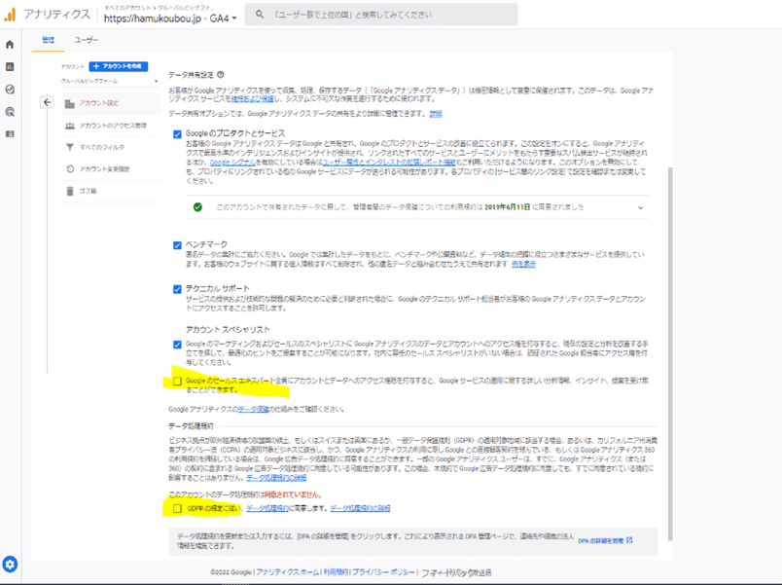Select アカウント変更履歴 menu item
The width and height of the screenshot is (782, 585).
point(111,169)
